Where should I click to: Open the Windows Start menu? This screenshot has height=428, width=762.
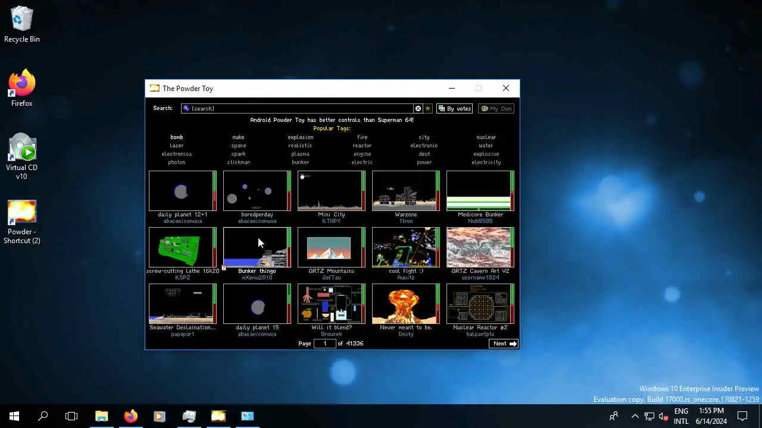[14, 416]
